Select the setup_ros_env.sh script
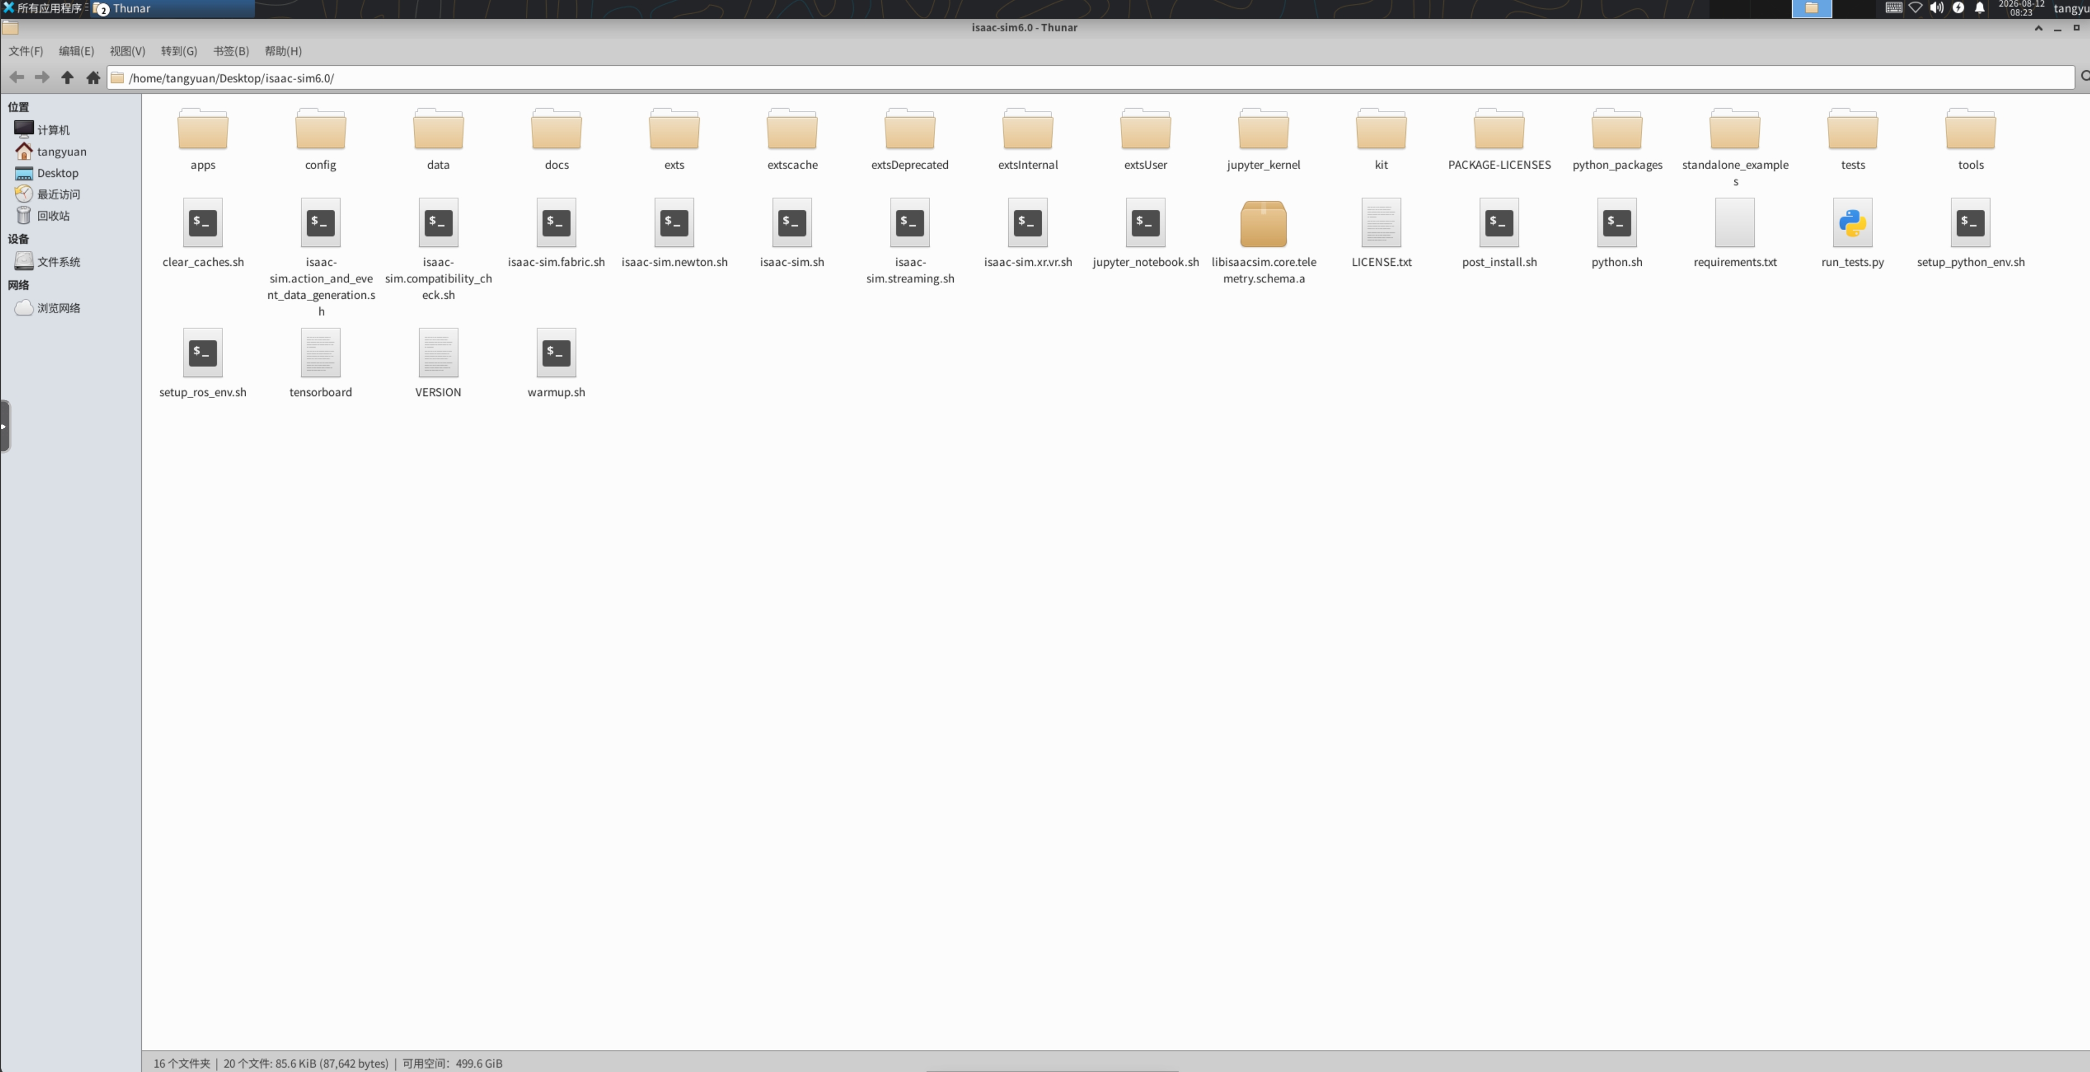 coord(203,353)
